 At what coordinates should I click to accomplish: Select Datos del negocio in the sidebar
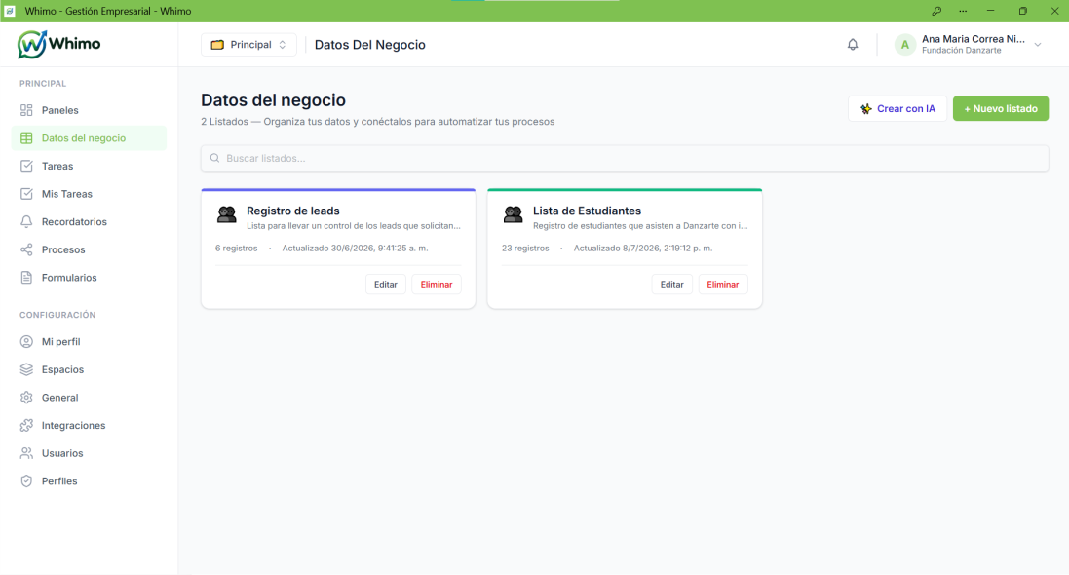(90, 137)
